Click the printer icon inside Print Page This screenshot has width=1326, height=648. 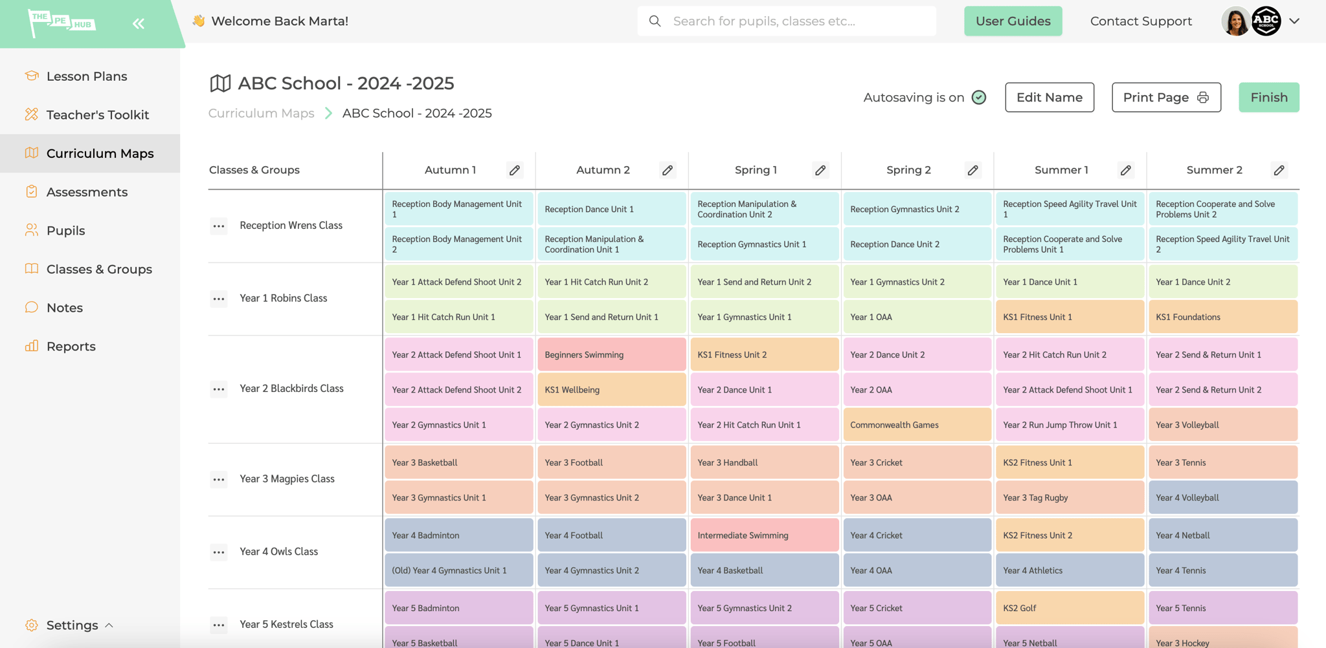pos(1204,97)
